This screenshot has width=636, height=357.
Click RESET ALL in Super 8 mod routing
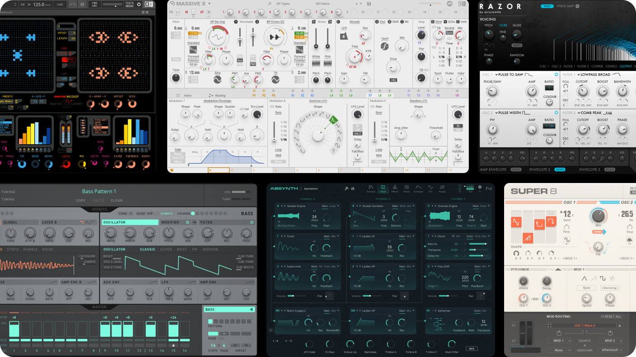611,316
